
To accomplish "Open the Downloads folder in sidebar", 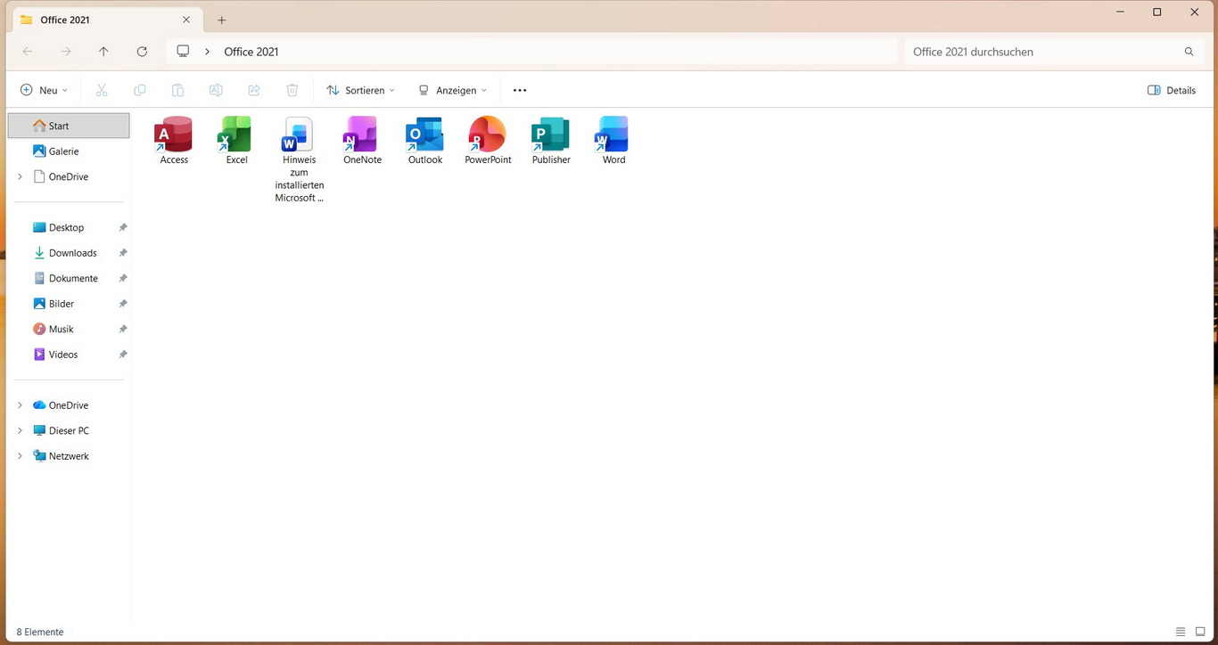I will click(x=72, y=253).
